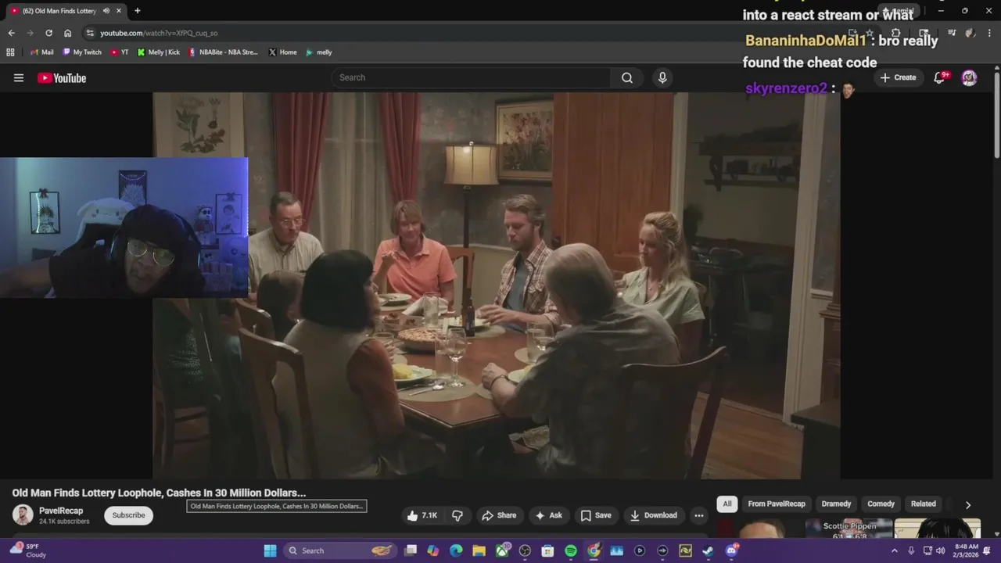
Task: Open the Melly | Kick bookmark
Action: click(x=158, y=52)
